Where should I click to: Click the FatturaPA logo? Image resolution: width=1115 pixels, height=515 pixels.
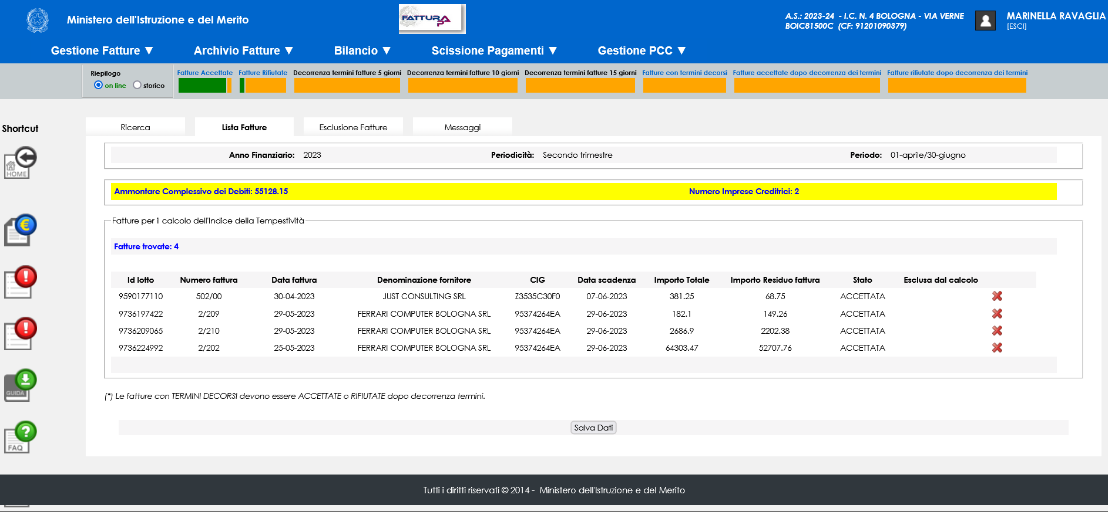(x=432, y=19)
